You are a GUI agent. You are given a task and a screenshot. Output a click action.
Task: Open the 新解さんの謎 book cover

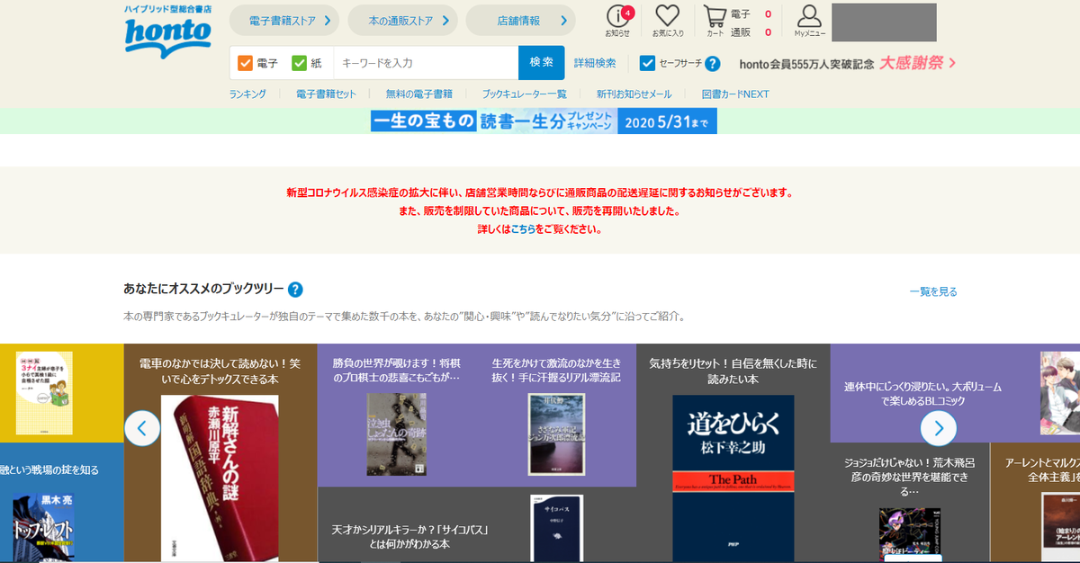[x=220, y=478]
